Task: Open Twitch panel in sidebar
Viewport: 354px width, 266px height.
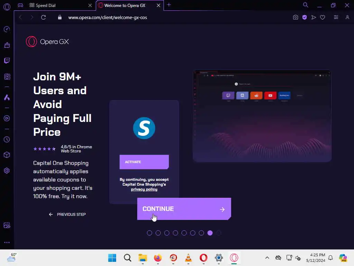Action: (x=7, y=61)
